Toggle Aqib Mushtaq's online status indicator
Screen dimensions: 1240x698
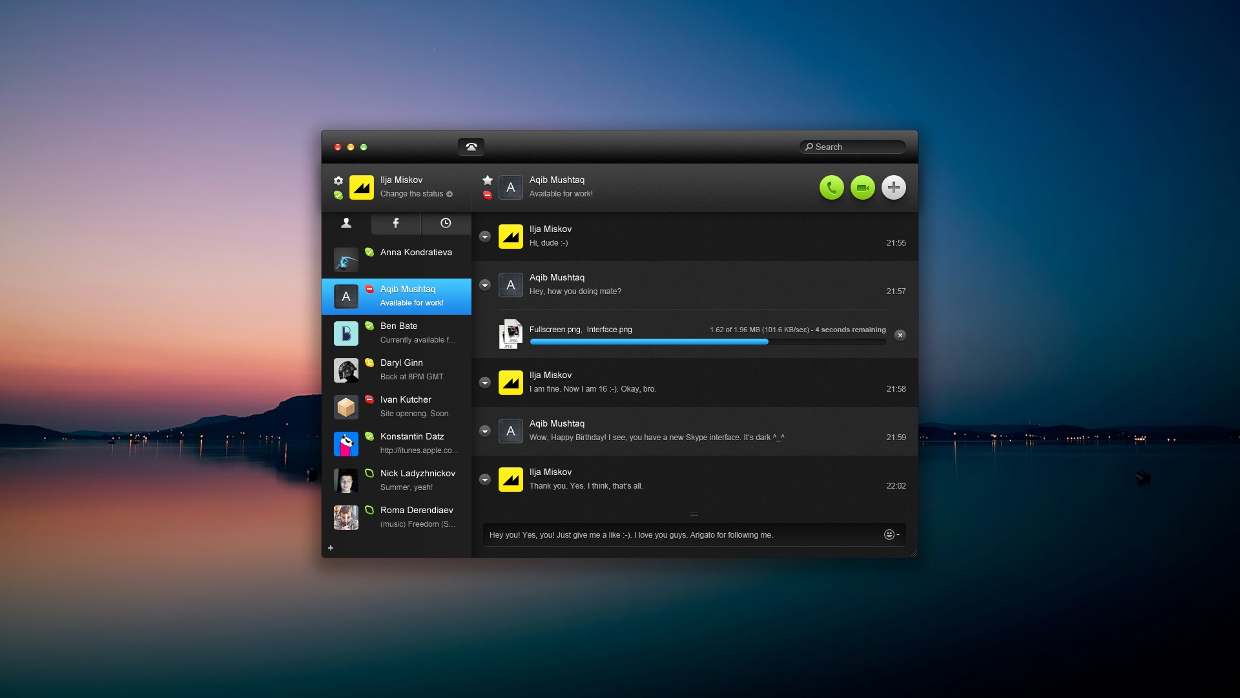pyautogui.click(x=369, y=288)
